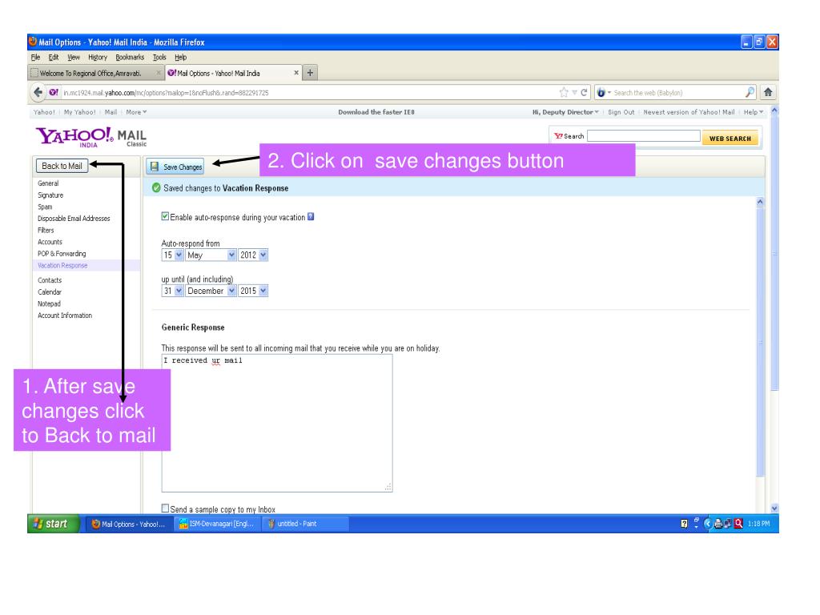Expand the More dropdown in Yahoo top bar
The width and height of the screenshot is (820, 615).
136,112
